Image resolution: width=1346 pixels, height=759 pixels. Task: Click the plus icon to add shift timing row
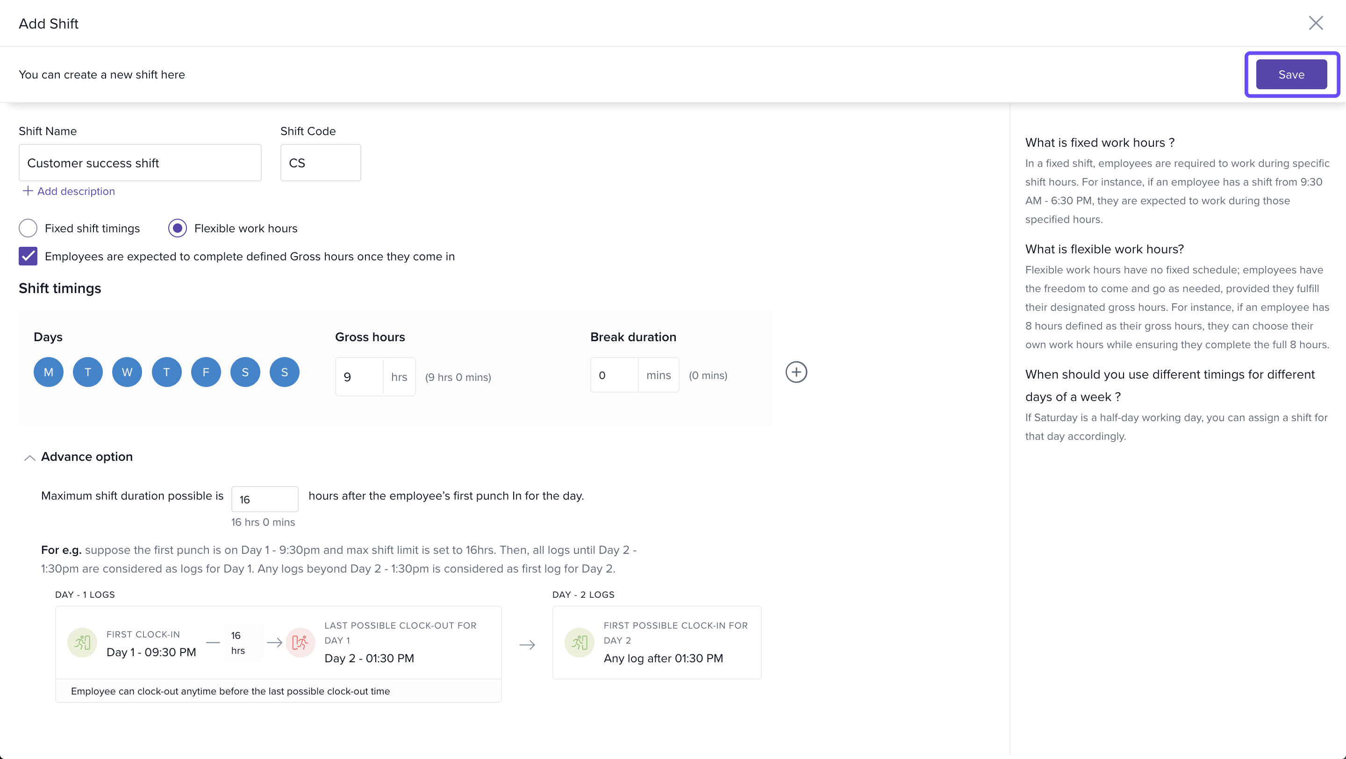click(796, 372)
